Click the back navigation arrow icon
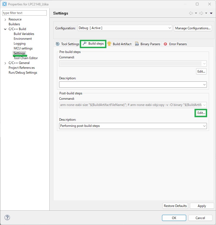The width and height of the screenshot is (216, 225). point(191,13)
